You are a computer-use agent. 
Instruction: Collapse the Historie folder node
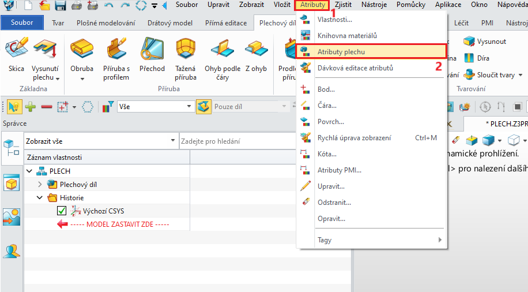pos(40,197)
